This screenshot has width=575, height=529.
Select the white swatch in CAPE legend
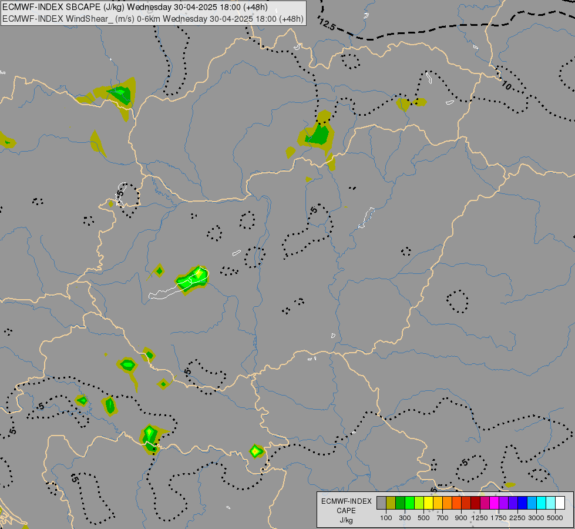560,503
